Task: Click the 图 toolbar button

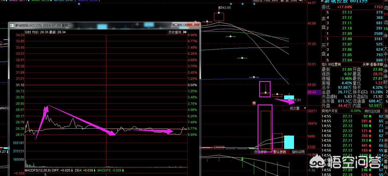Action: pyautogui.click(x=287, y=1)
